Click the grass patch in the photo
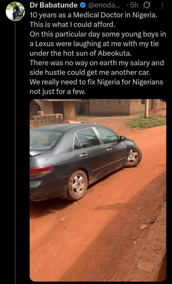The width and height of the screenshot is (172, 284). click(x=146, y=122)
